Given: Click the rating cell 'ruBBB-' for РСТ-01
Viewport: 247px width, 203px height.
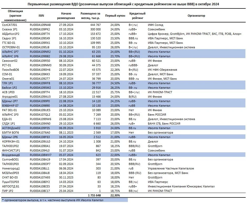Looking at the screenshot, I should (x=133, y=65).
